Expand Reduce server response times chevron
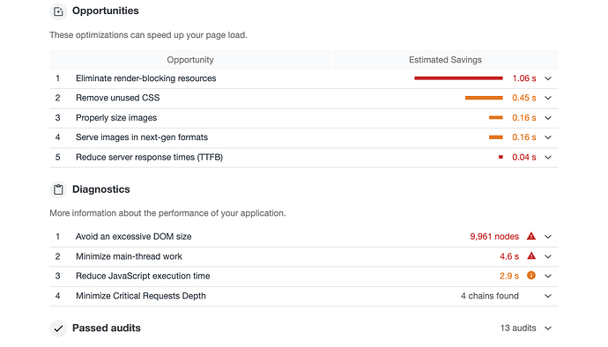This screenshot has width=608, height=347. click(548, 158)
